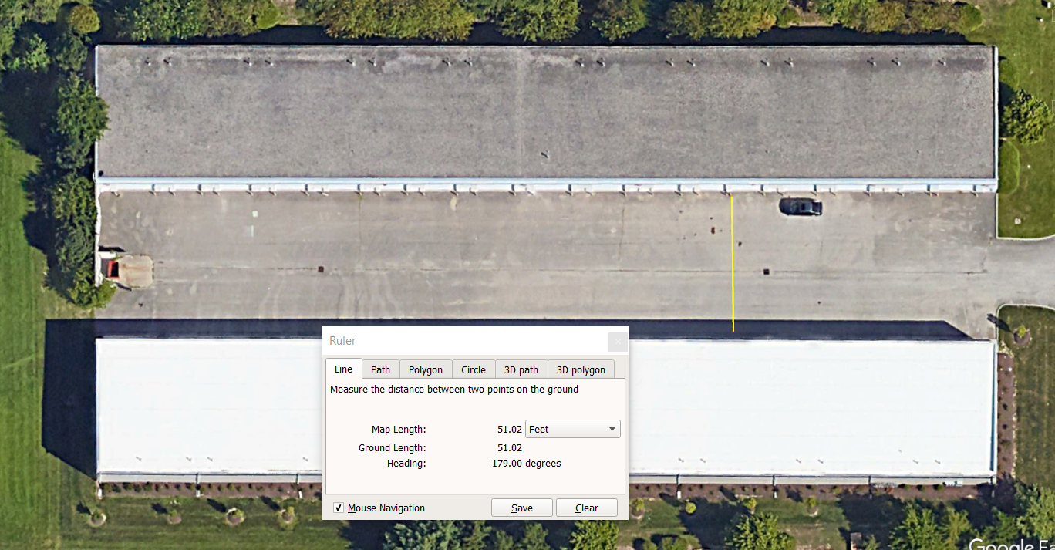Open the Feet units dropdown

point(572,429)
